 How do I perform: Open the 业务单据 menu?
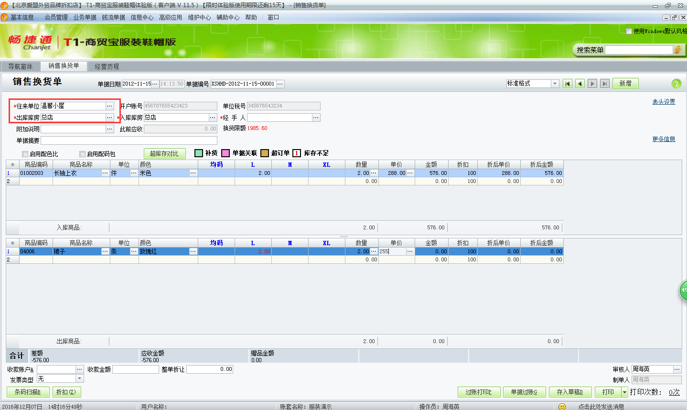click(85, 17)
